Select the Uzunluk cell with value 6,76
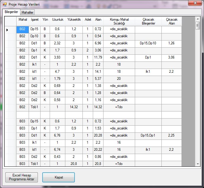The height and width of the screenshot is (188, 204). [57, 135]
